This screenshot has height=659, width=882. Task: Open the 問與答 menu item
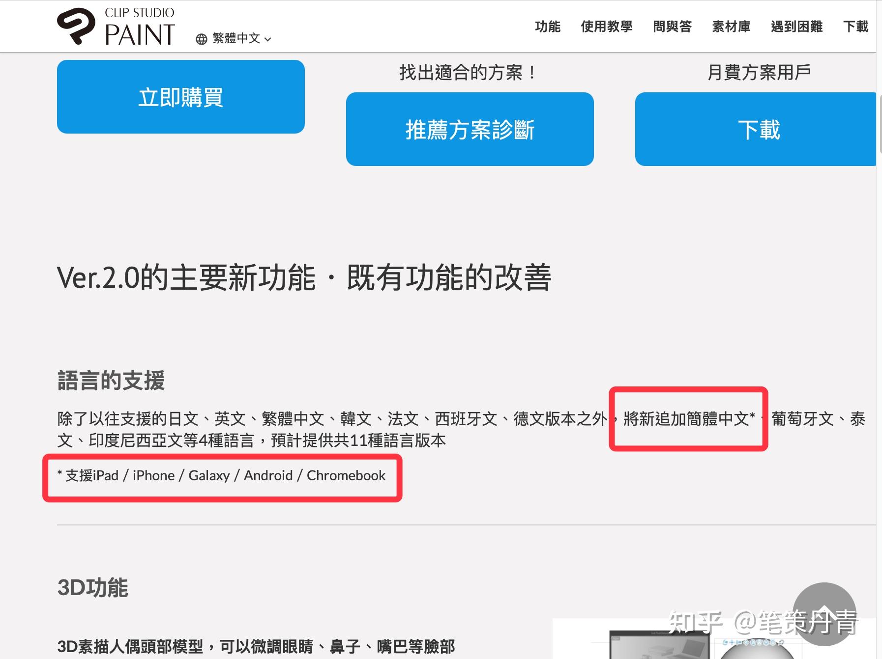672,27
